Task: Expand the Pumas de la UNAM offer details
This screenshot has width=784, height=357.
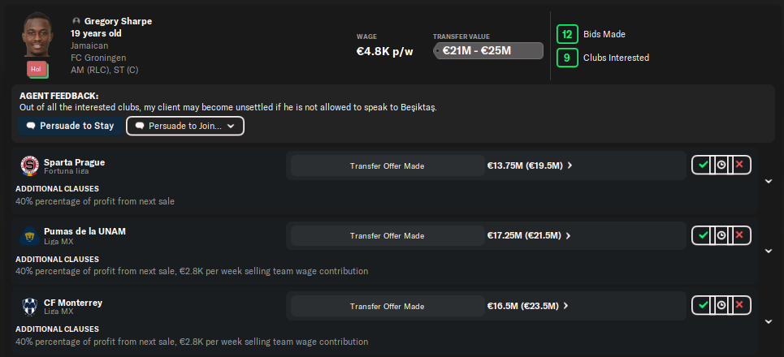Action: 769,251
